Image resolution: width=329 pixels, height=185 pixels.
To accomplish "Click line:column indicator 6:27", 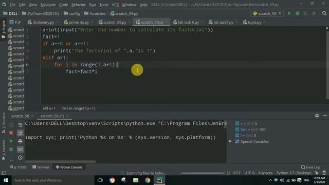I will tap(236, 173).
